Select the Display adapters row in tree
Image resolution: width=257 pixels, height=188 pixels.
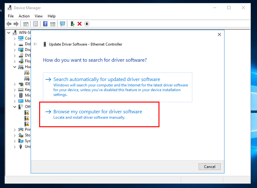(x=24, y=50)
